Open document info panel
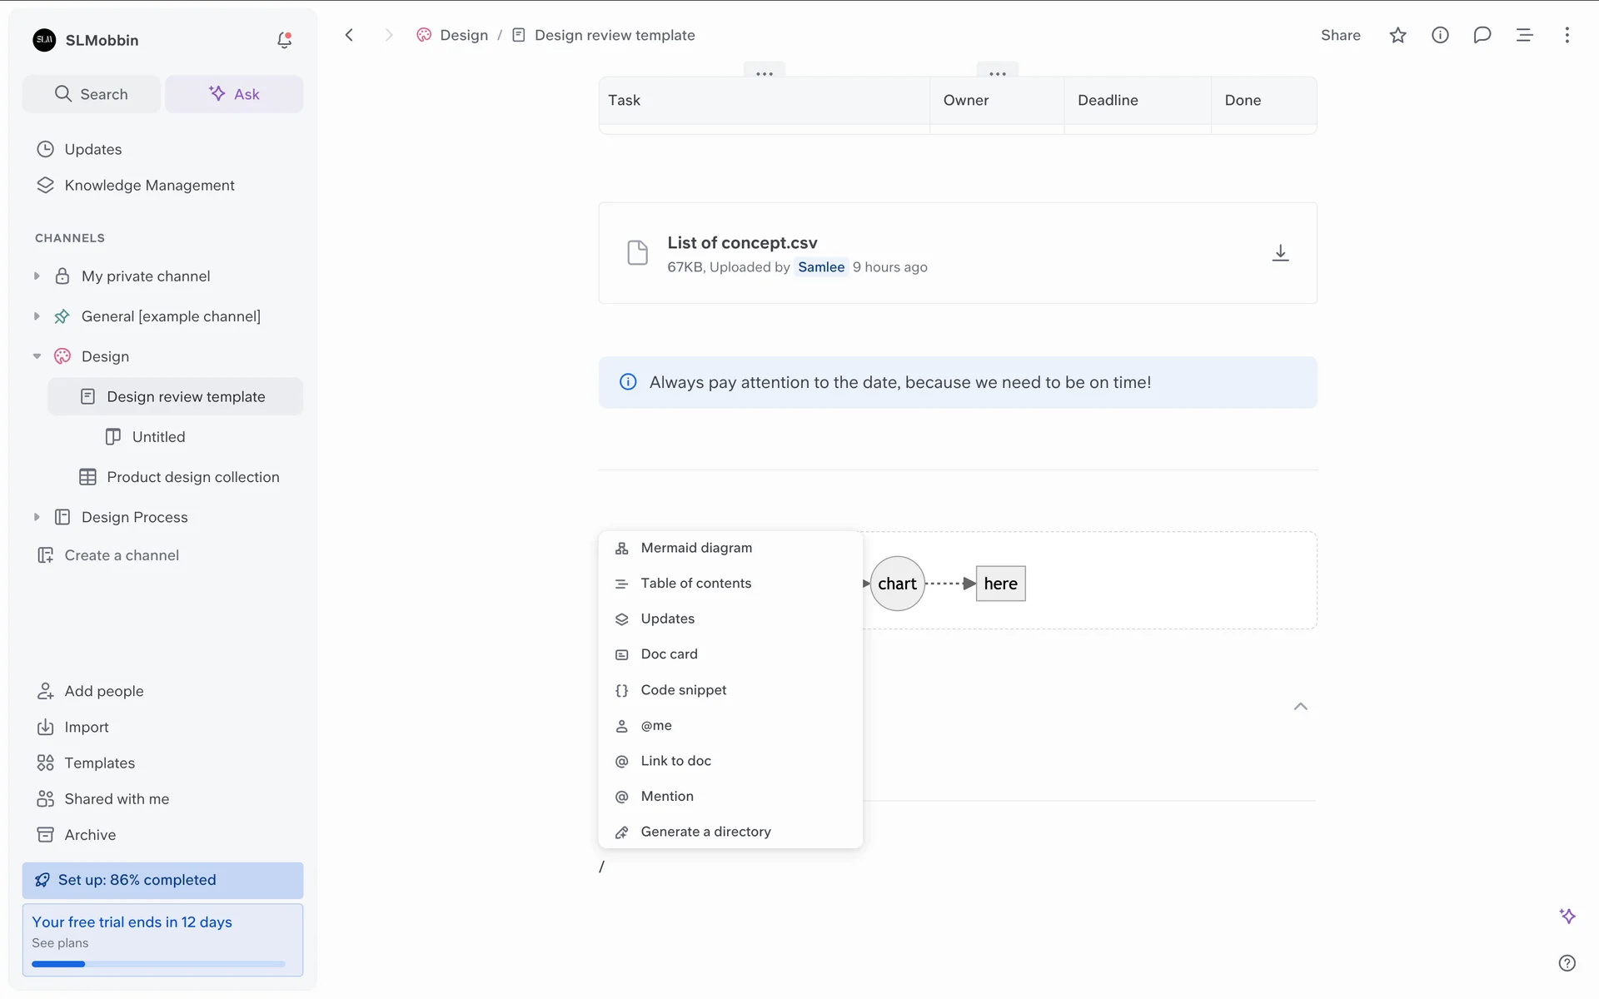This screenshot has width=1599, height=999. 1440,35
